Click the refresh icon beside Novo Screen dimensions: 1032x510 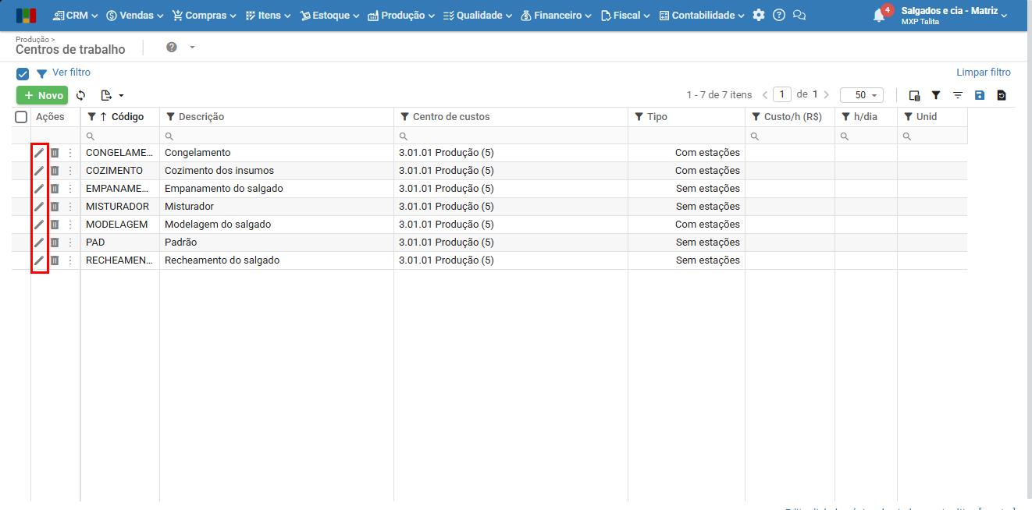[80, 95]
